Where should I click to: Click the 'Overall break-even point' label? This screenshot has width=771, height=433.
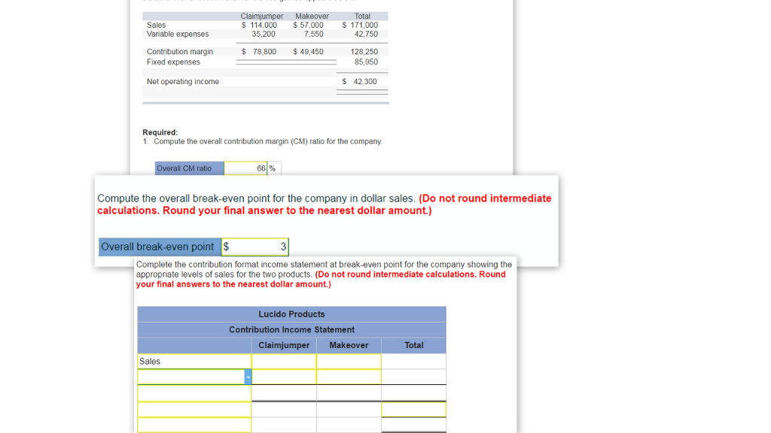157,247
